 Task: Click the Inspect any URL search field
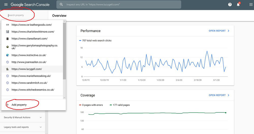click(119, 5)
